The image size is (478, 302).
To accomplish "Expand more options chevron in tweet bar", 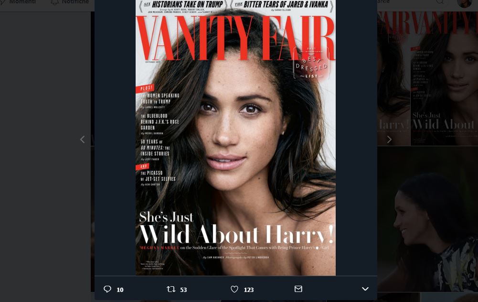I will (x=365, y=289).
